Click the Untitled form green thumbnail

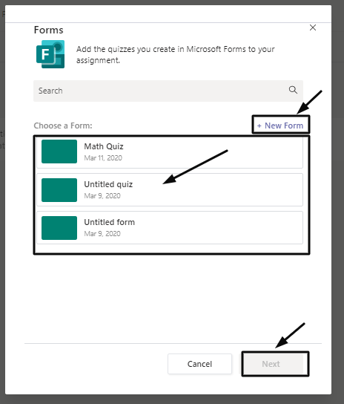[x=59, y=228]
